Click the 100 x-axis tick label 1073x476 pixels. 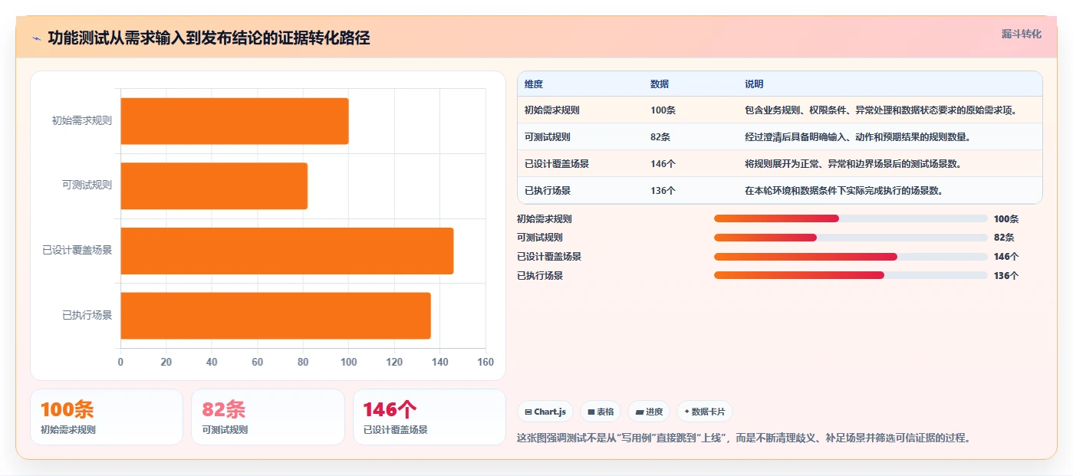click(349, 363)
